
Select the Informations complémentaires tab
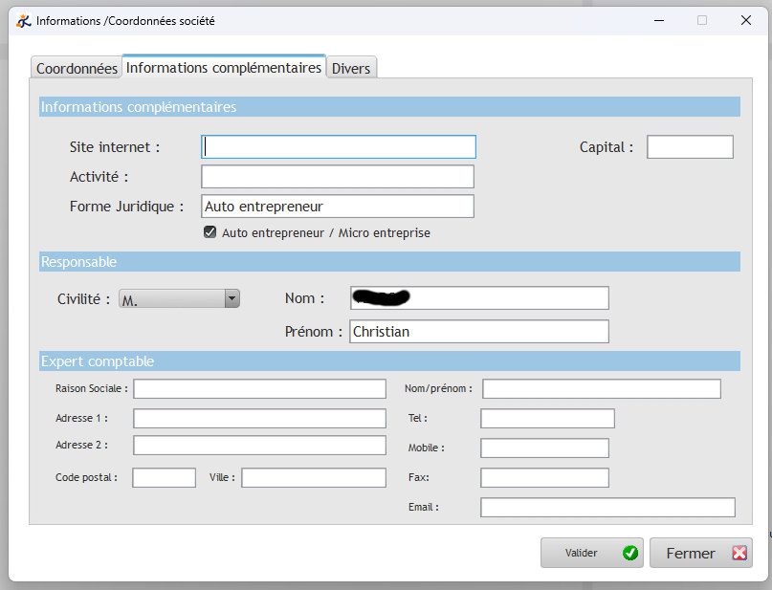pyautogui.click(x=224, y=68)
